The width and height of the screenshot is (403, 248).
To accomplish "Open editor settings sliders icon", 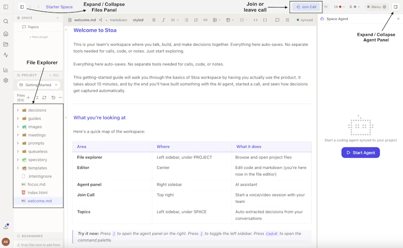I will point(287,20).
